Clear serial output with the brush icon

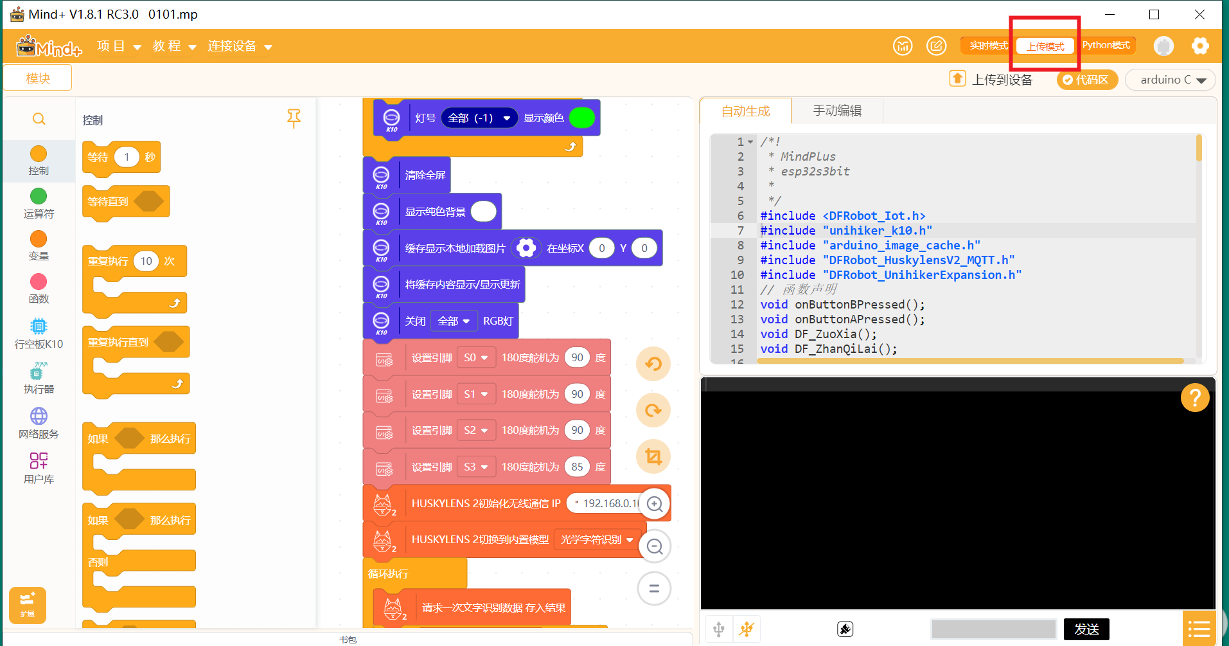coord(845,629)
